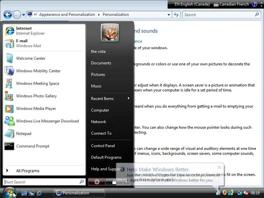Expand the Recent Items submenu arrow
264x198 pixels.
tap(129, 98)
